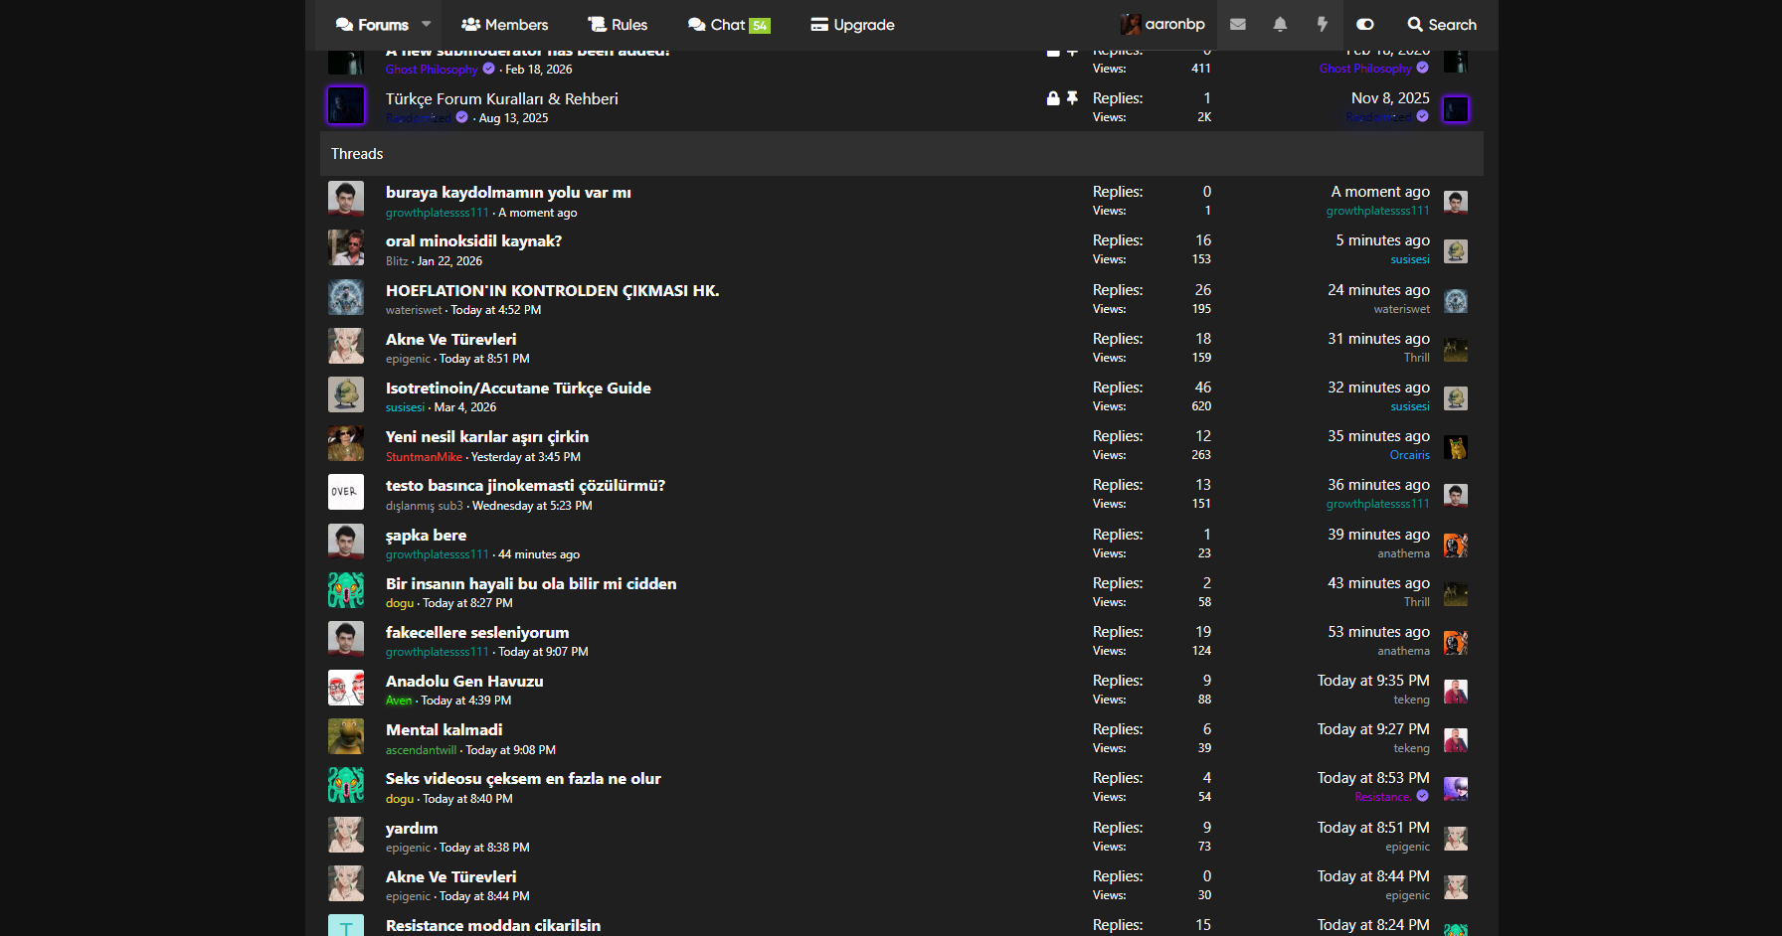Image resolution: width=1782 pixels, height=936 pixels.
Task: Open thread 'oral minoksidil kaynak?'
Action: [473, 241]
